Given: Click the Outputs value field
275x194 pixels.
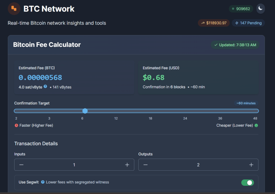Looking at the screenshot, I should tap(198, 165).
